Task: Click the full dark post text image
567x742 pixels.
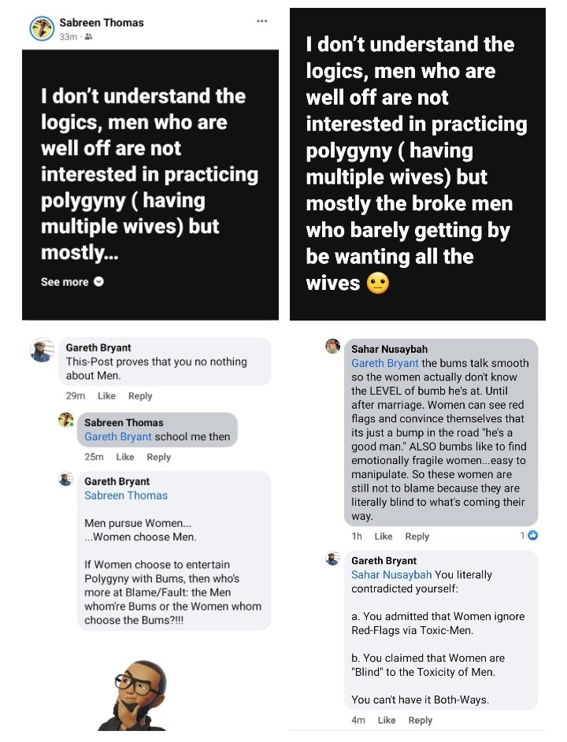Action: [x=417, y=164]
